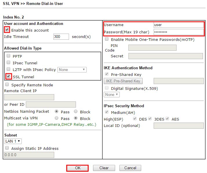Select Block for Multicast via VPN
This screenshot has height=173, width=207.
(76, 118)
